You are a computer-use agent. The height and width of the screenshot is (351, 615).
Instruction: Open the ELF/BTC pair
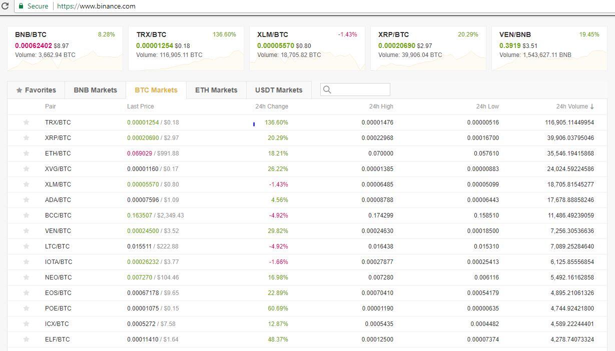point(58,339)
